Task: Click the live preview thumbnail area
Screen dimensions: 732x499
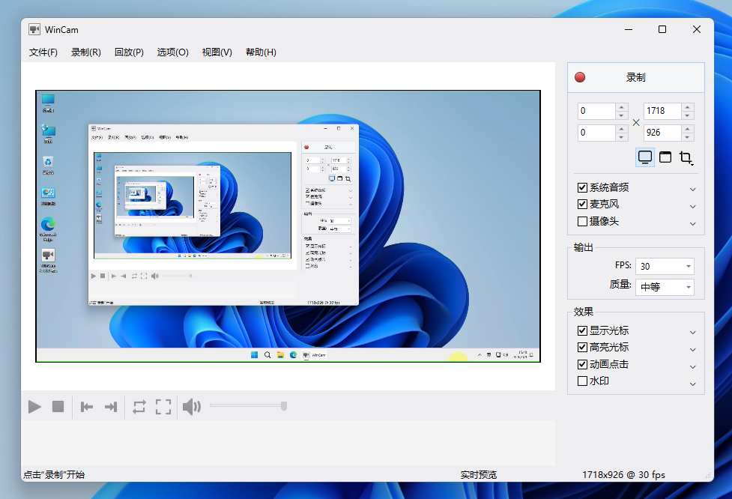Action: (288, 226)
